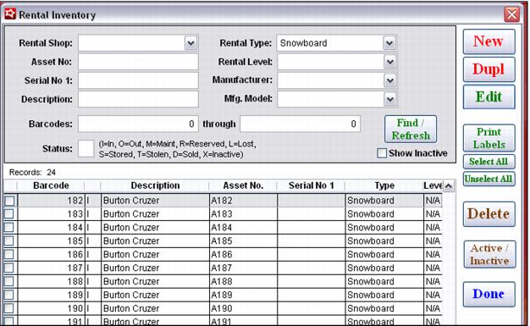
Task: Click the N/A level cell in row 184
Action: pyautogui.click(x=433, y=228)
